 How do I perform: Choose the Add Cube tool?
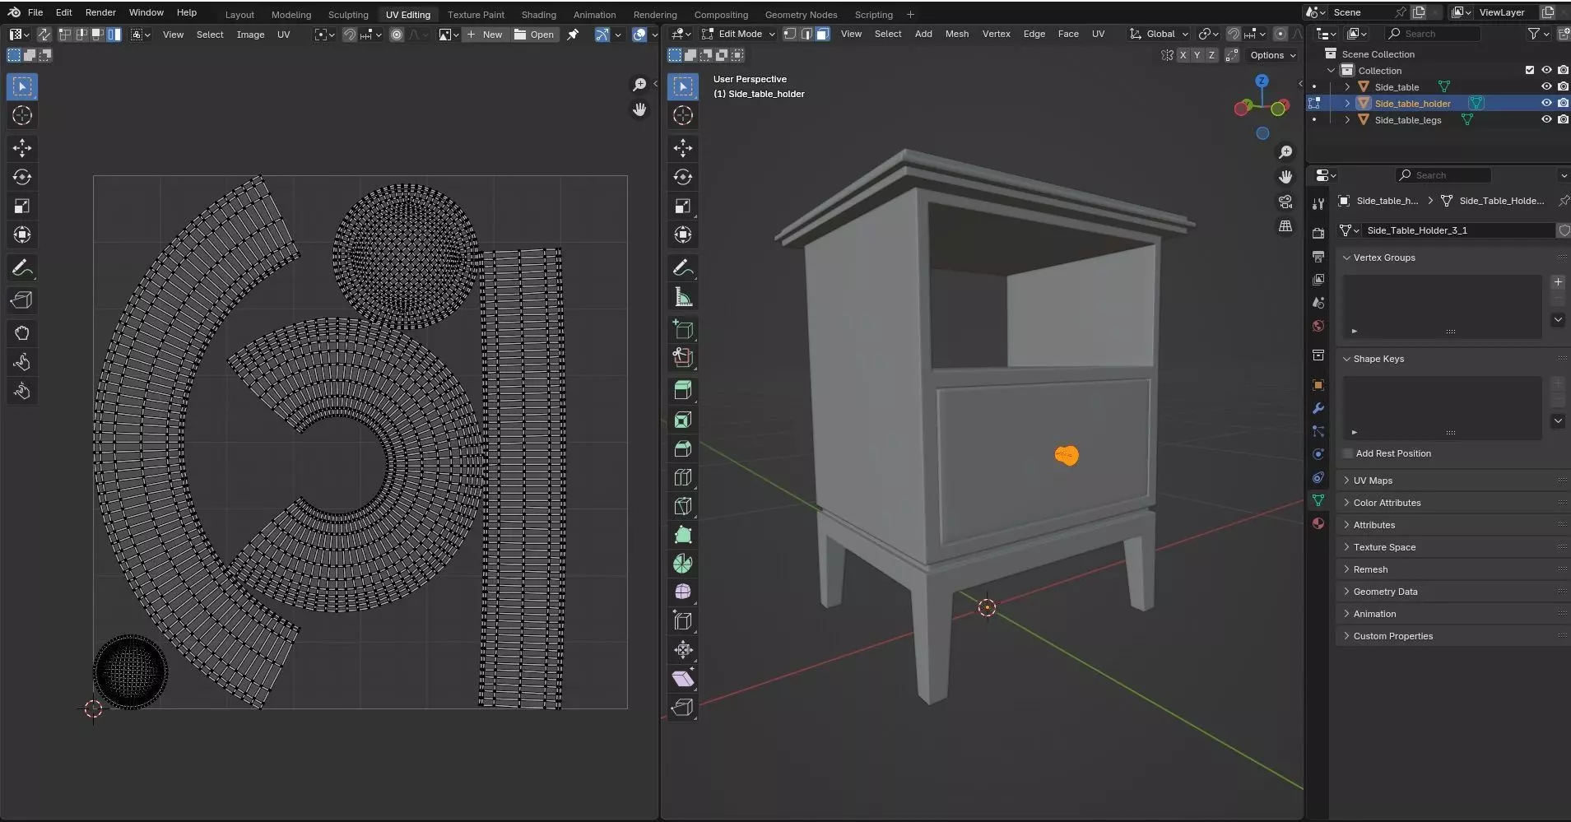682,329
